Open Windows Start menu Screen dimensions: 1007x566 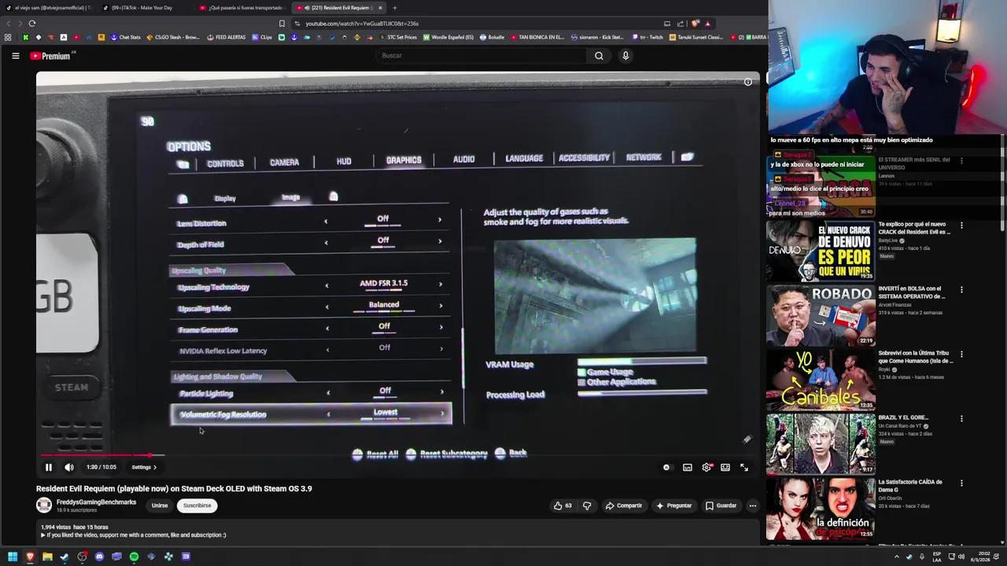point(13,557)
